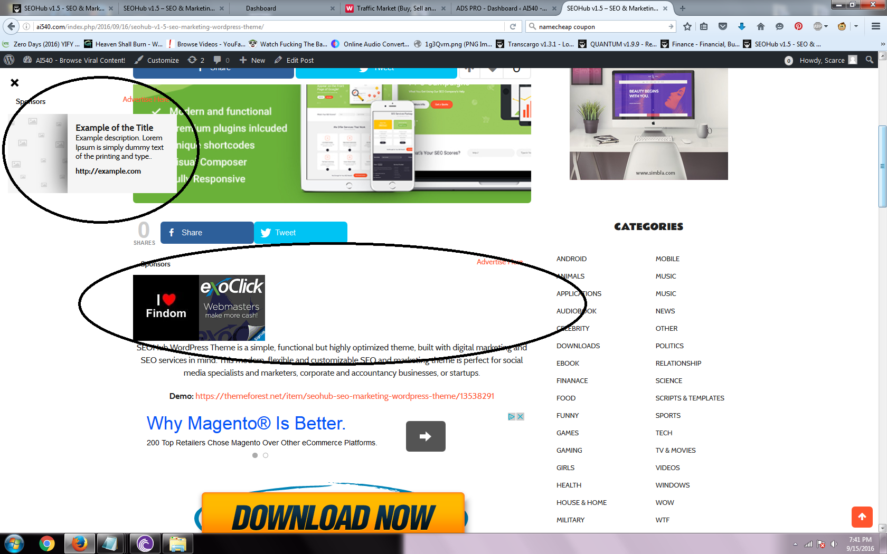Click the volume speaker tray icon

tap(834, 544)
